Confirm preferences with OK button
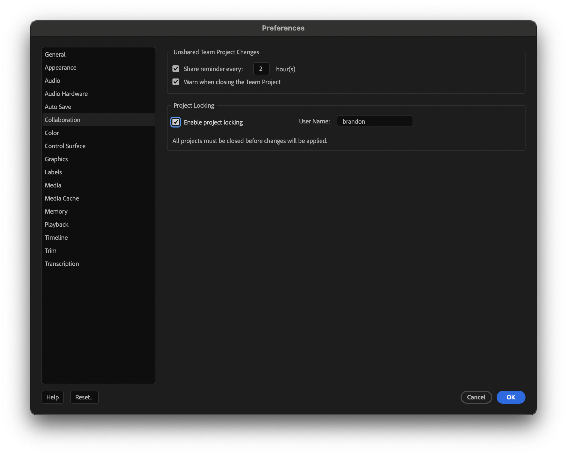567x455 pixels. [511, 397]
